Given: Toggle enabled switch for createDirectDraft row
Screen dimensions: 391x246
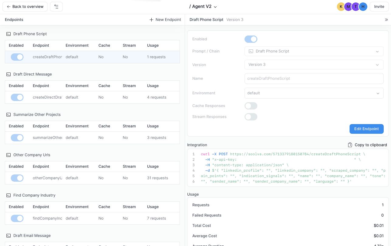Looking at the screenshot, I should pyautogui.click(x=17, y=97).
